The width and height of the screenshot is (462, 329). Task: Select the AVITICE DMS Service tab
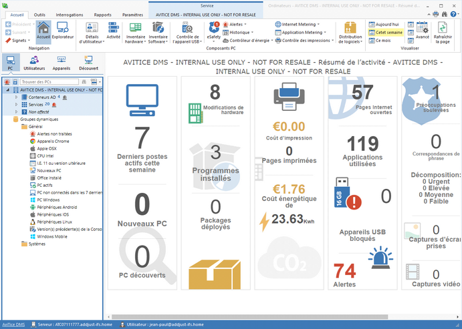pyautogui.click(x=206, y=15)
